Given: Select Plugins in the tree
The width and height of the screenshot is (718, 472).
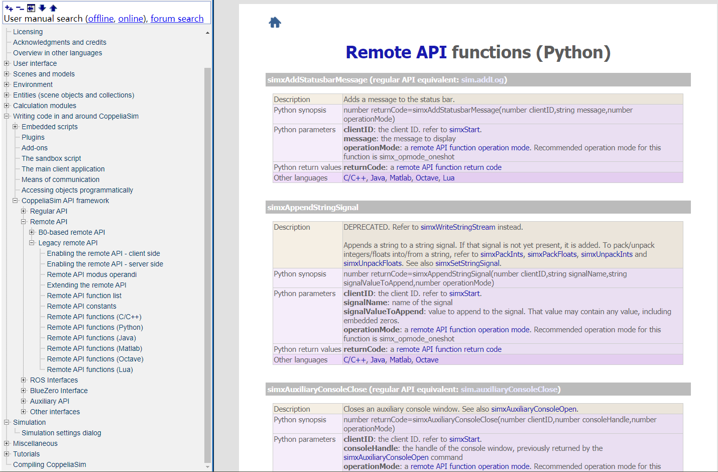Looking at the screenshot, I should click(33, 137).
